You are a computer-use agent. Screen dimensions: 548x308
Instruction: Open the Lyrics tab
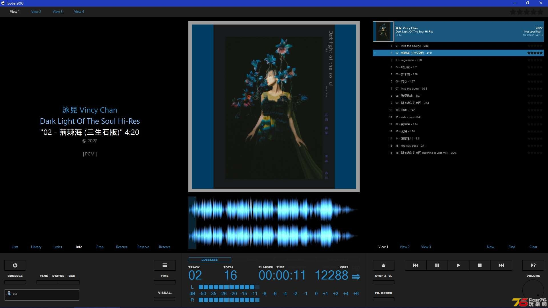[58, 247]
